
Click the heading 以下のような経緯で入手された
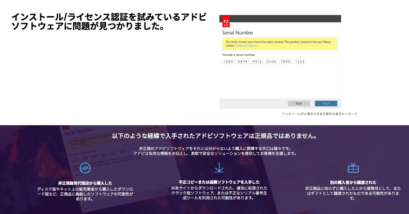(x=214, y=136)
